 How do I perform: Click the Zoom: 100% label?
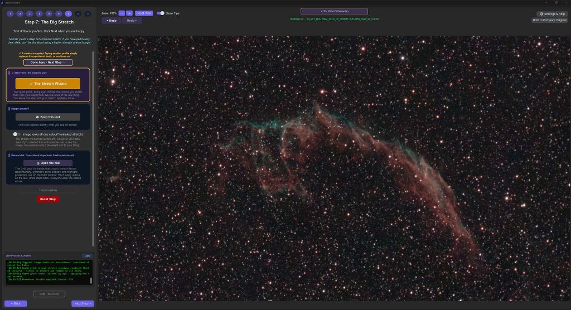109,13
